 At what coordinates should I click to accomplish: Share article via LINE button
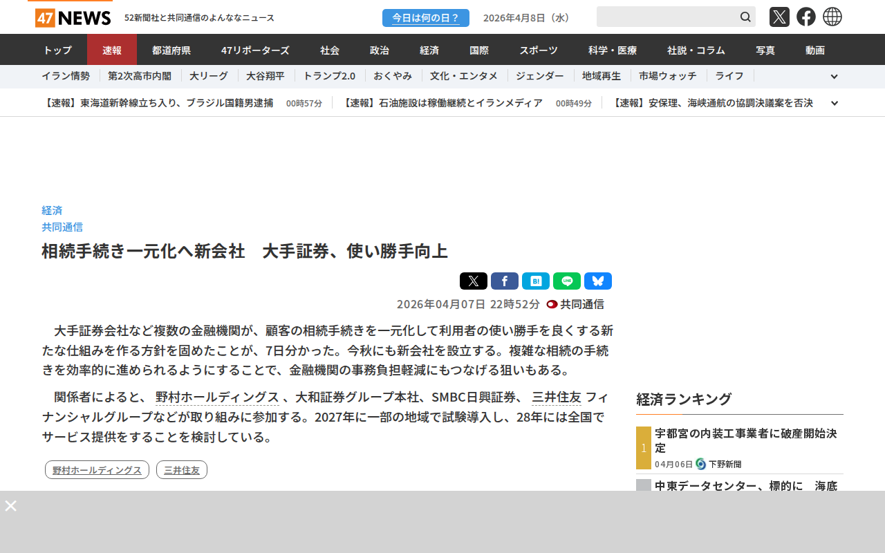coord(567,281)
